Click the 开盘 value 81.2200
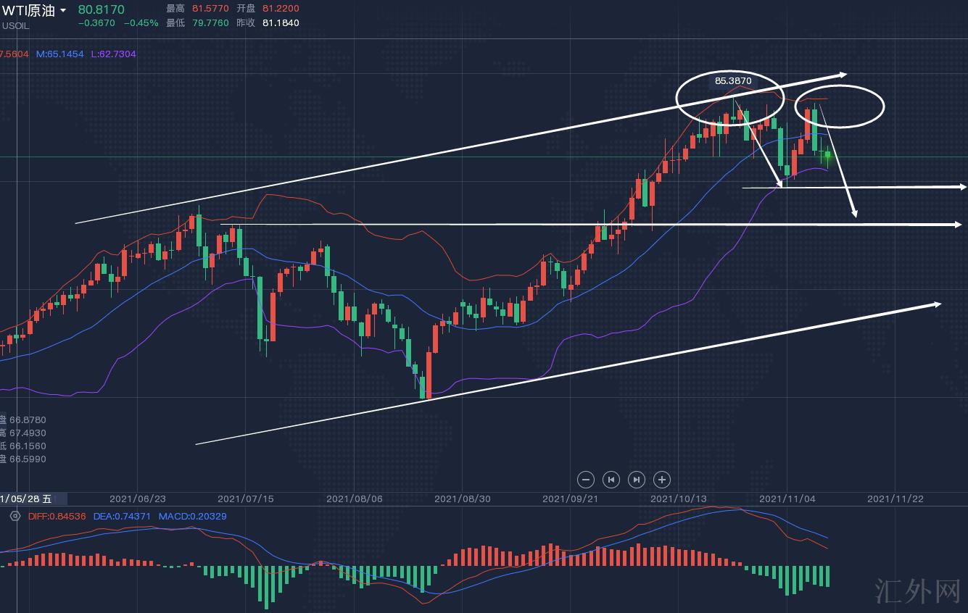968x613 pixels. pos(281,9)
